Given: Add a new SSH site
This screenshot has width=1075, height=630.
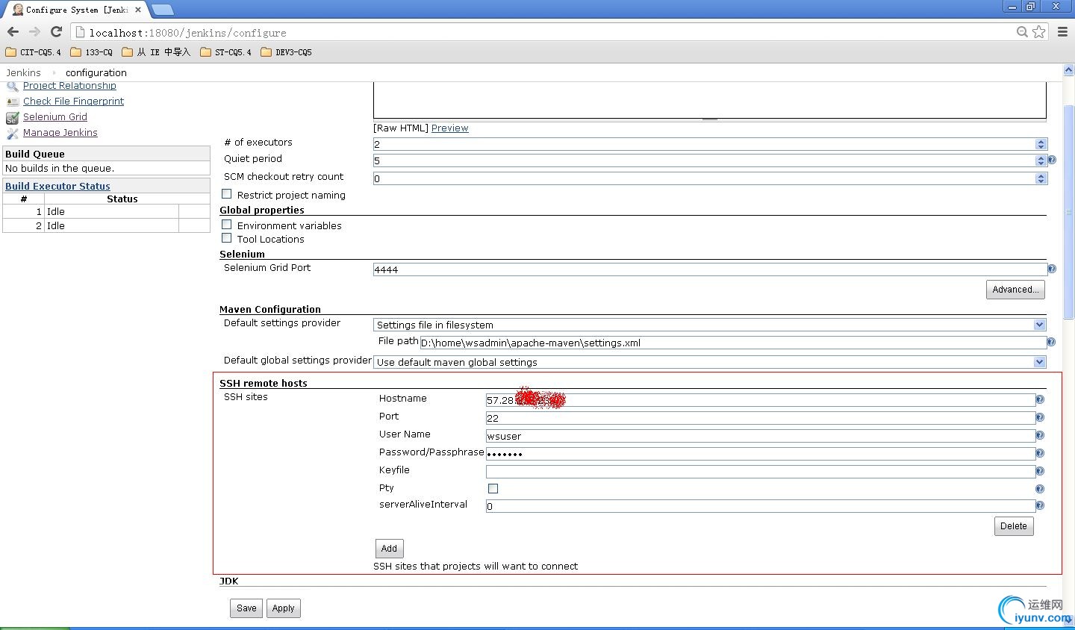Looking at the screenshot, I should pyautogui.click(x=389, y=549).
